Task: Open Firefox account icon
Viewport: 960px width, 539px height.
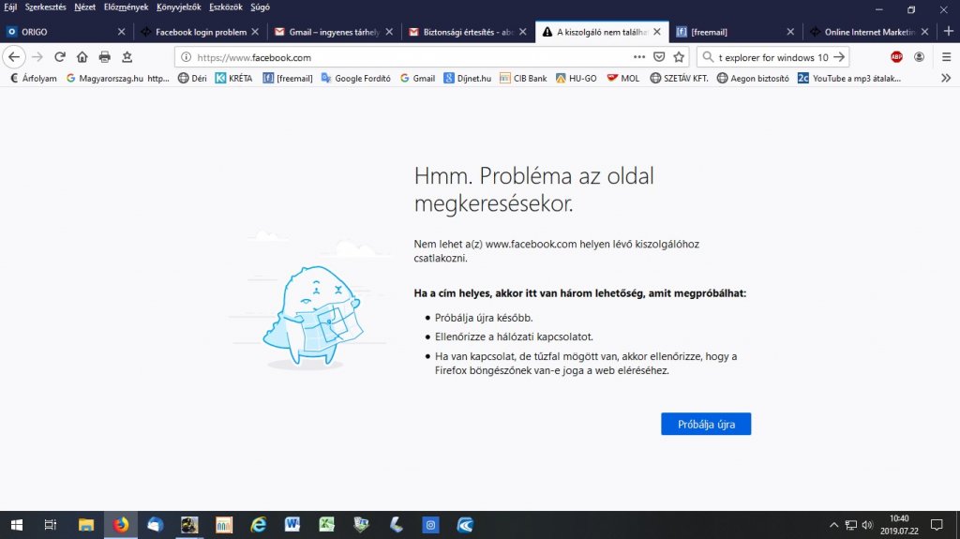Action: point(919,57)
